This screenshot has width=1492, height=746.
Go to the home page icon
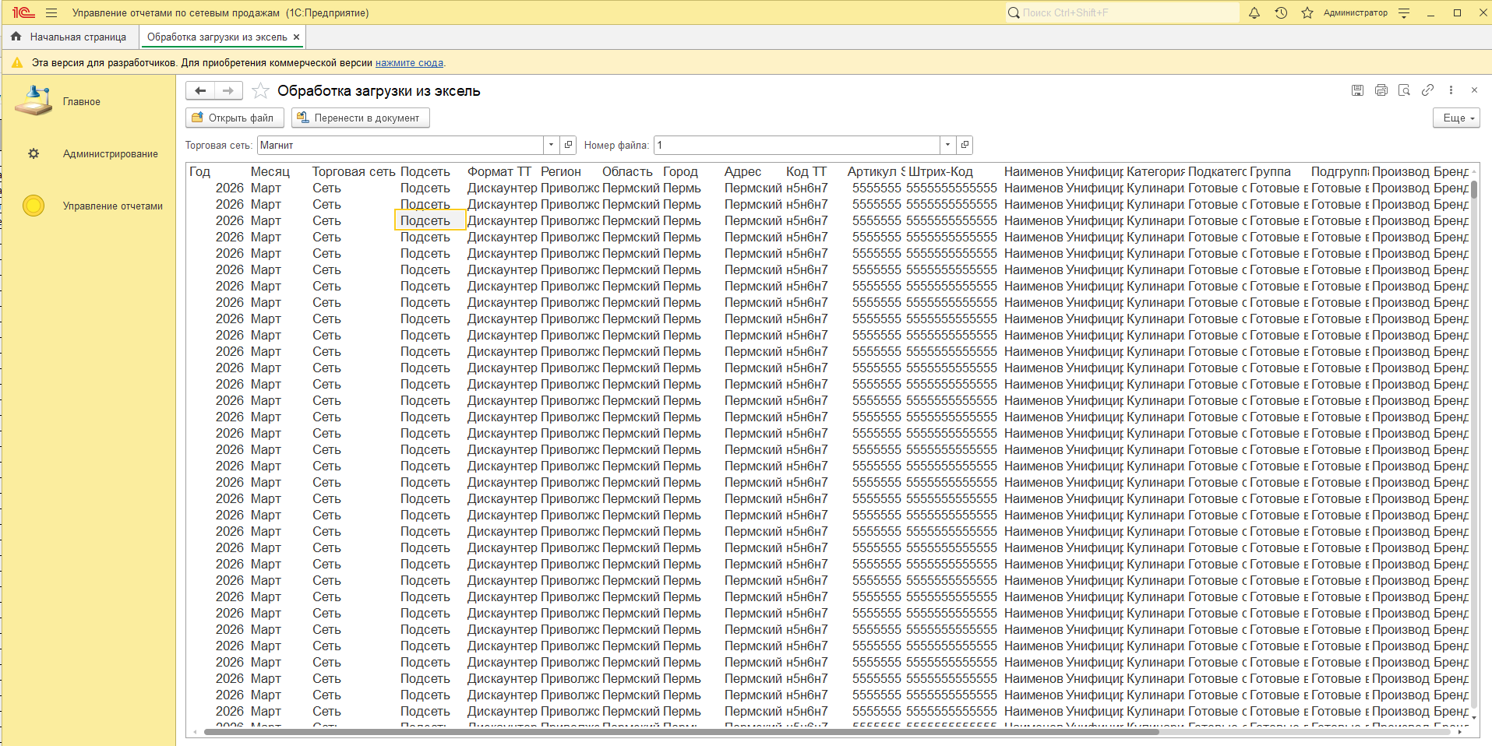click(x=16, y=37)
